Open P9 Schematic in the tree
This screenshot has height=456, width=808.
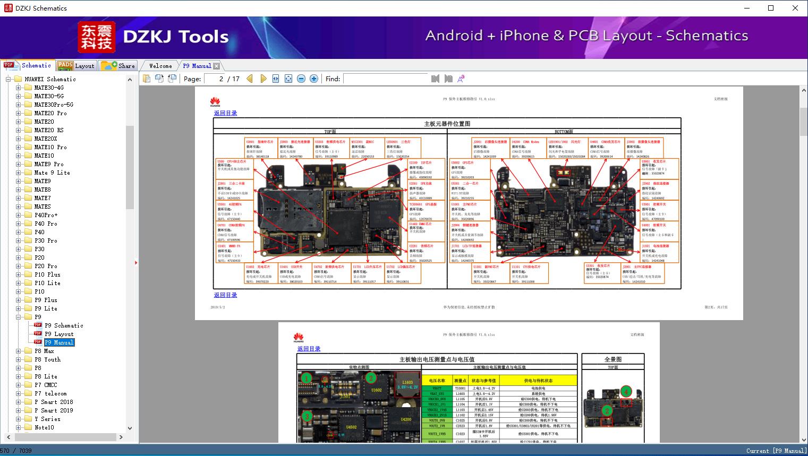click(64, 325)
